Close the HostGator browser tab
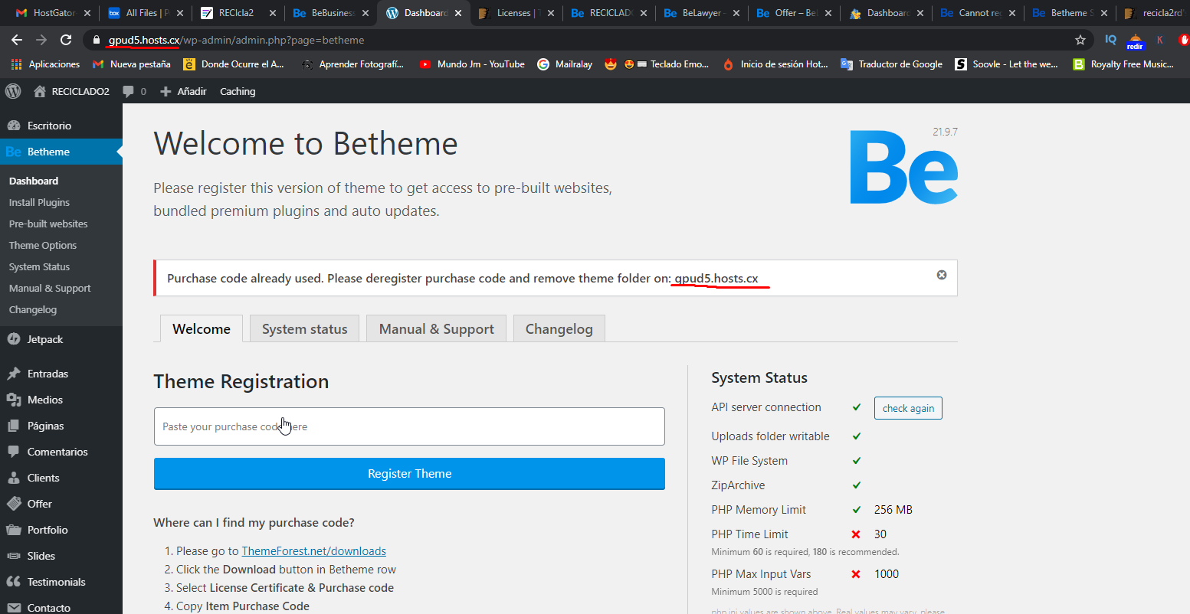Image resolution: width=1190 pixels, height=614 pixels. click(x=87, y=13)
